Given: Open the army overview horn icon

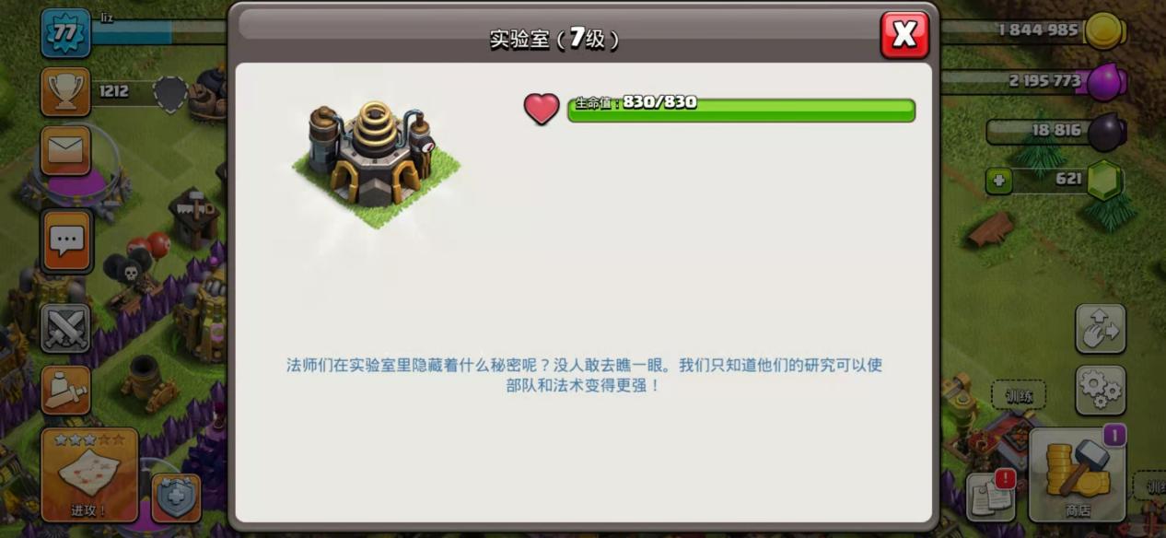Looking at the screenshot, I should tap(65, 390).
